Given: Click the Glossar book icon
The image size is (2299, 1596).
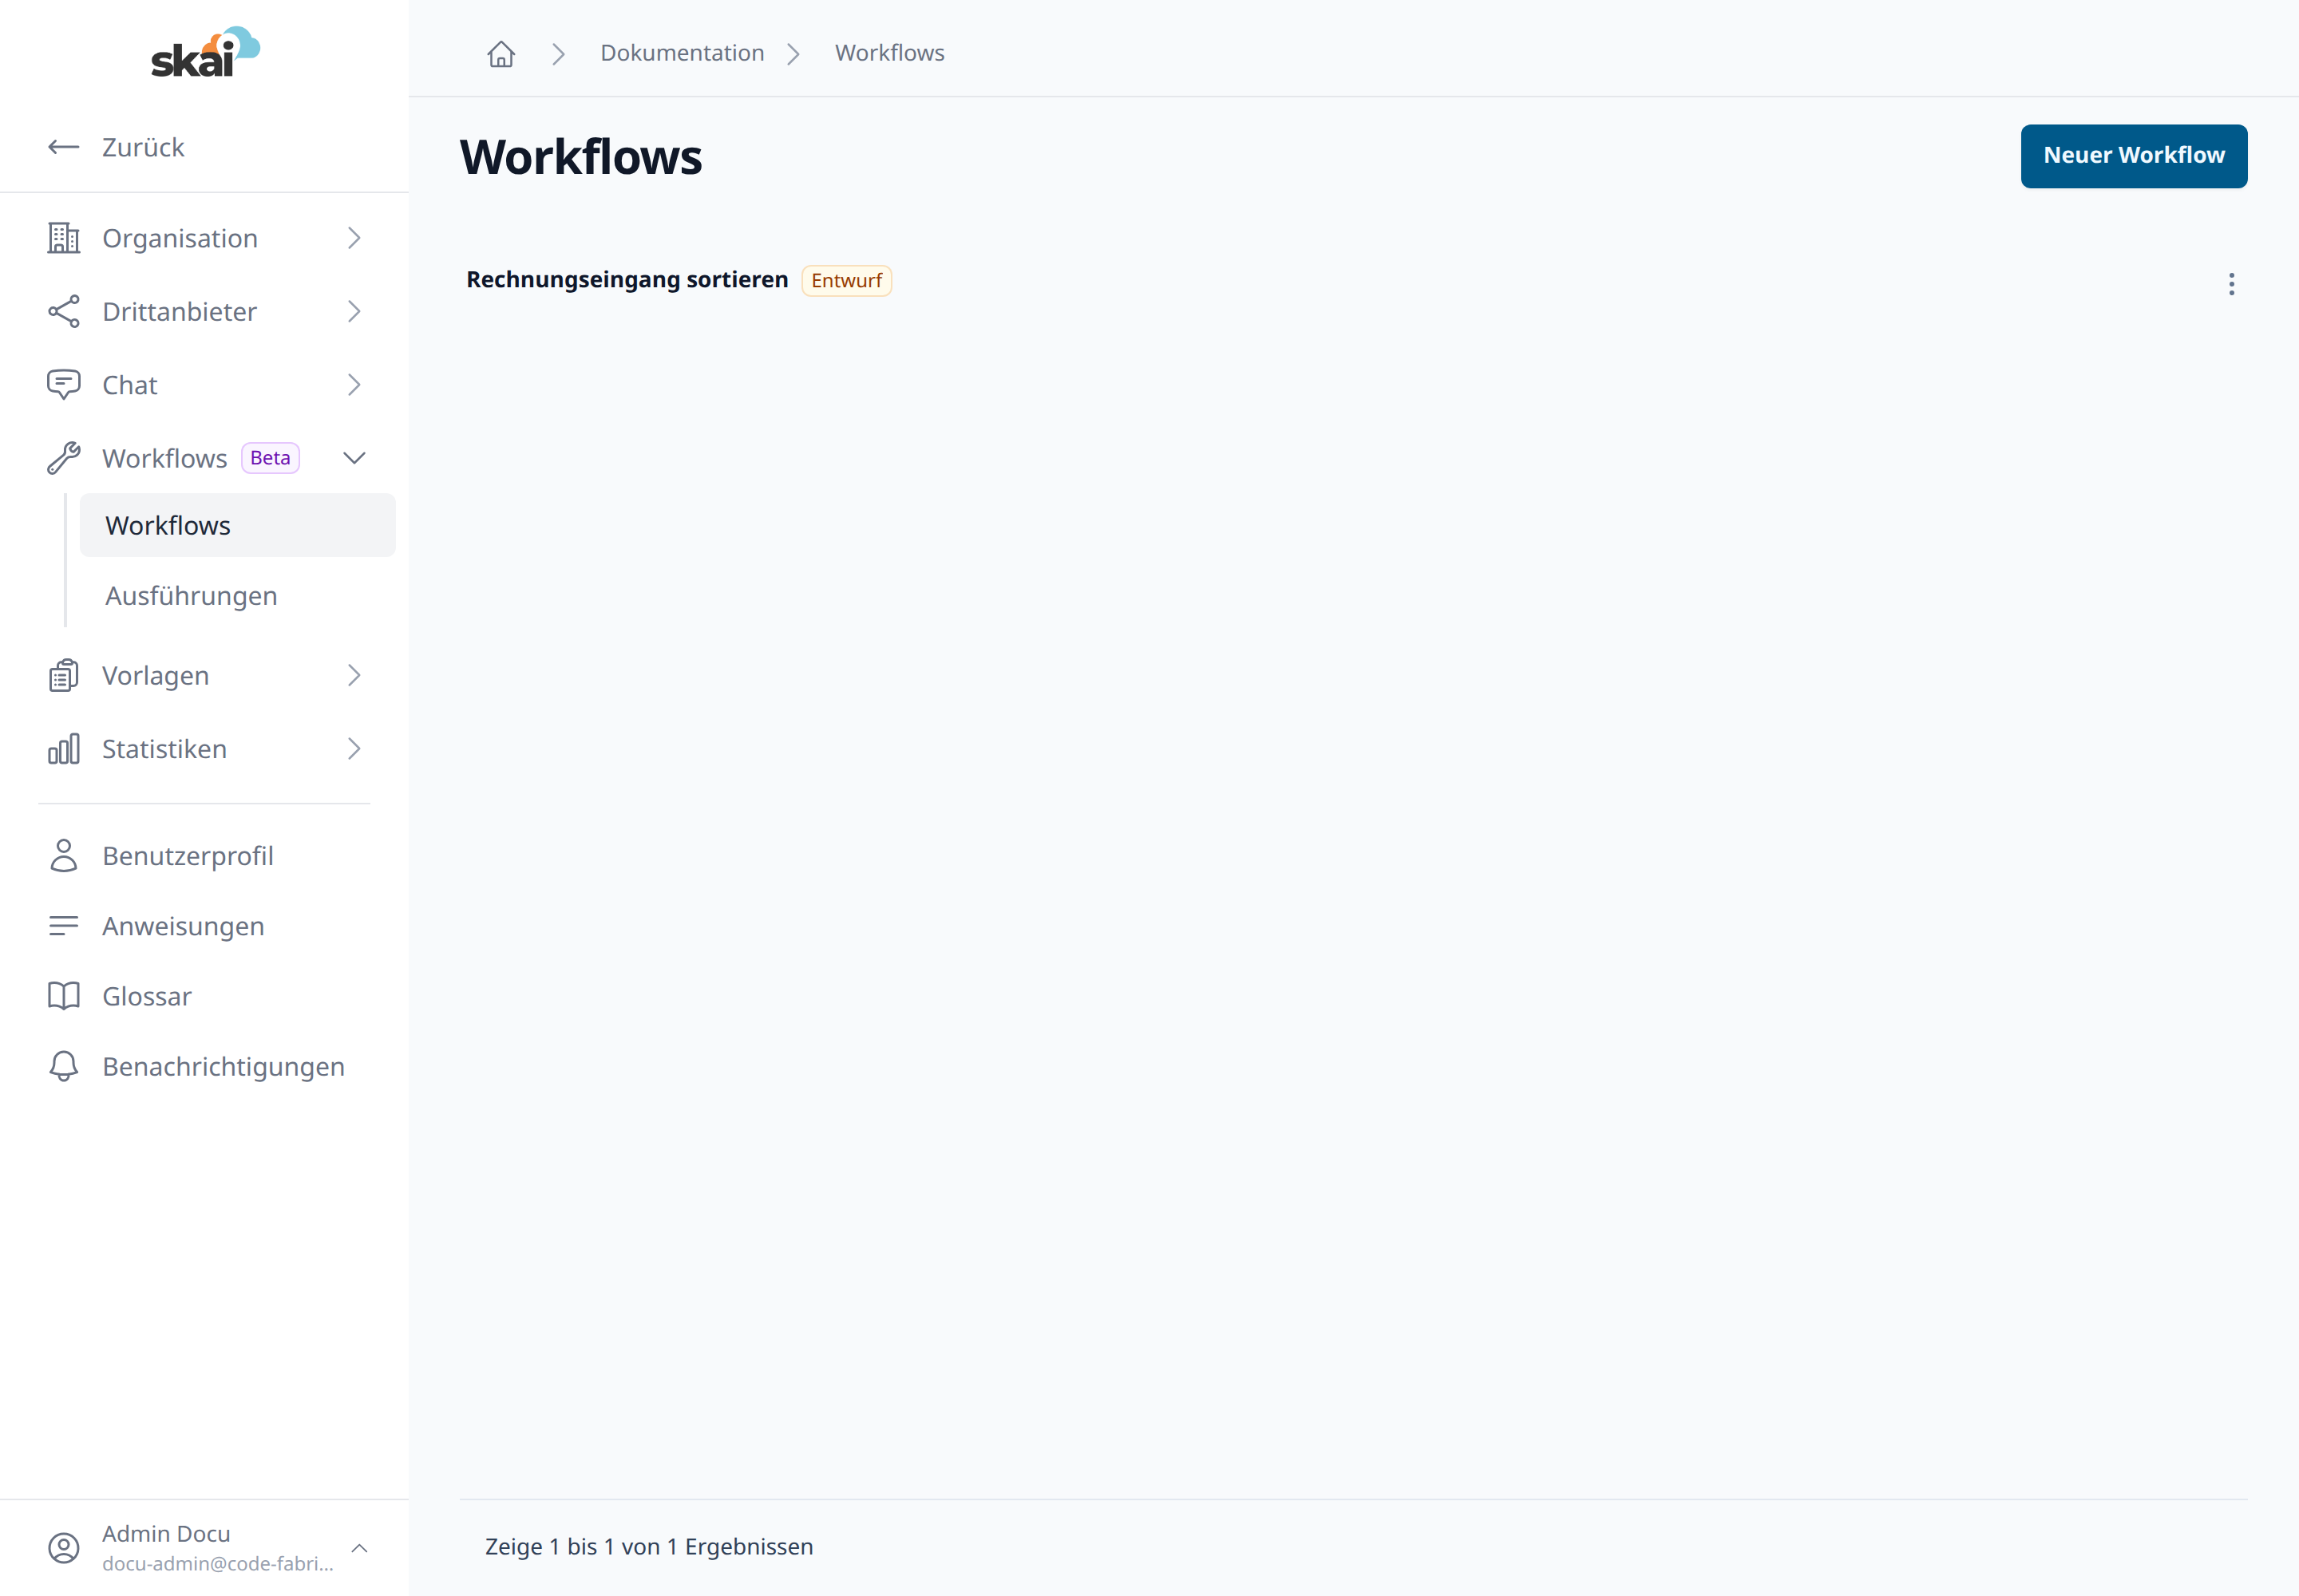Looking at the screenshot, I should pos(63,996).
